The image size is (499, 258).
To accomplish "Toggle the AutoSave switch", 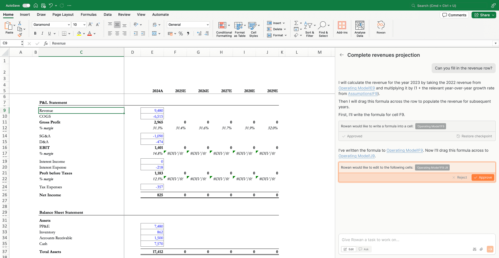I will click(x=26, y=6).
